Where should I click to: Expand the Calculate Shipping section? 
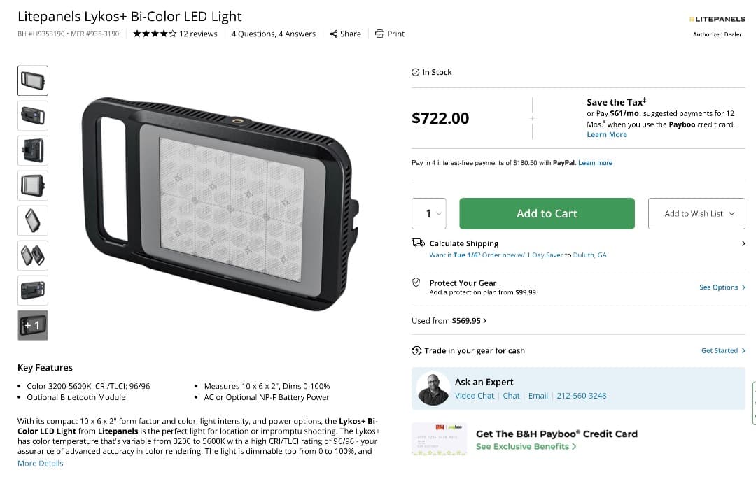pos(744,243)
